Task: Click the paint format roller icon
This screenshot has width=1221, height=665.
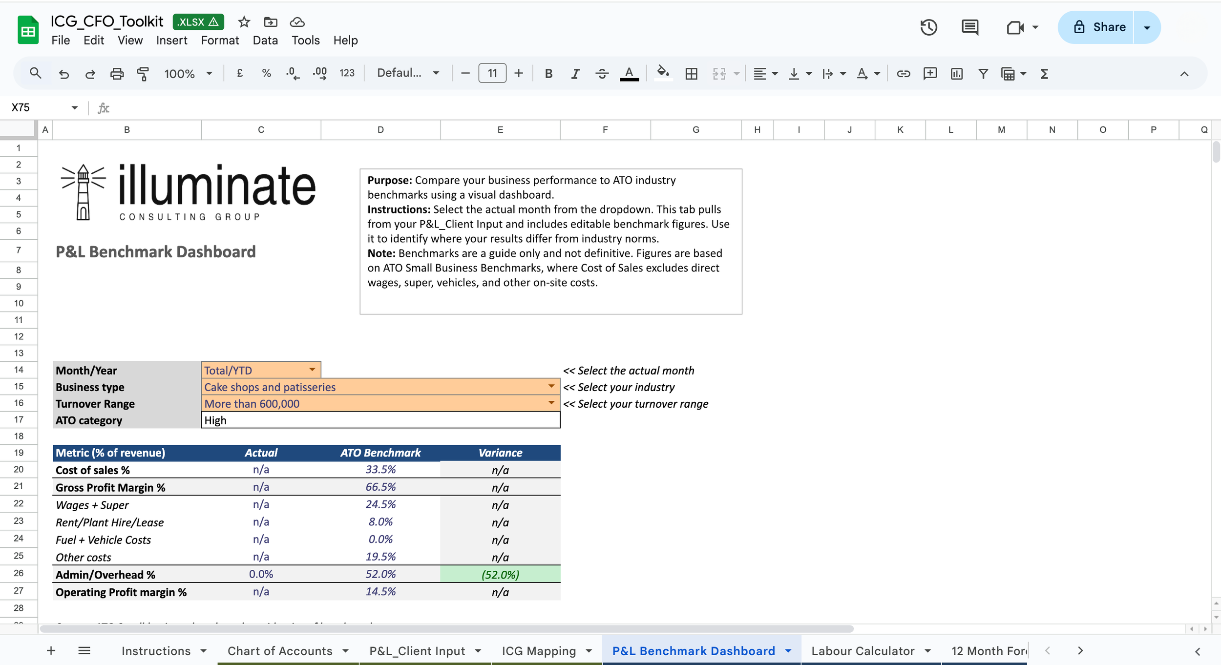Action: click(x=143, y=74)
